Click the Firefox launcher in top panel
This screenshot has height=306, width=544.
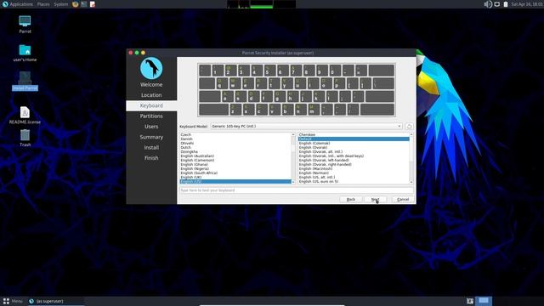[76, 4]
